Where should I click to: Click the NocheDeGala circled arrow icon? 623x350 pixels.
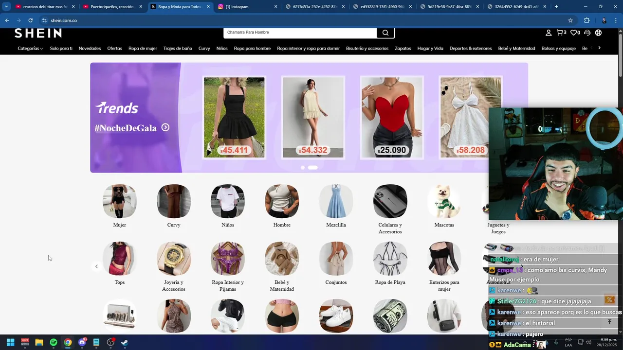(x=165, y=127)
